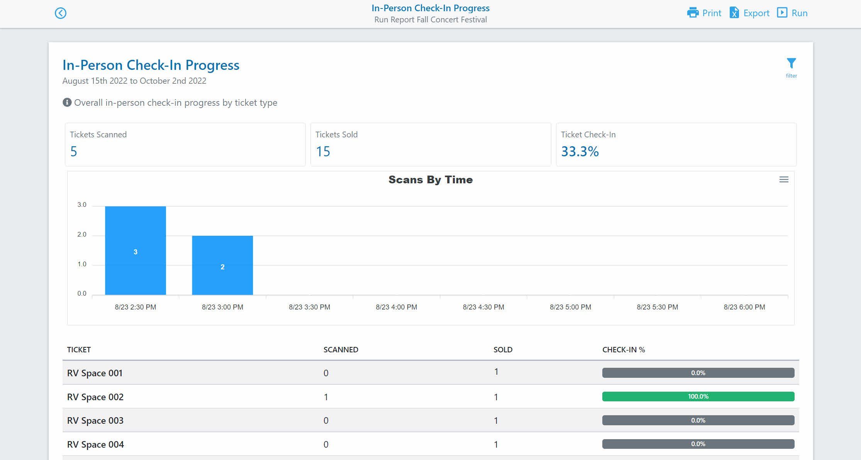The image size is (861, 460).
Task: Select the RV Space 003 row label
Action: 95,421
